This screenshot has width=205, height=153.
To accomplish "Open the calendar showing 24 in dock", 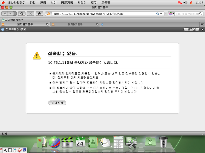I will click(x=80, y=142).
